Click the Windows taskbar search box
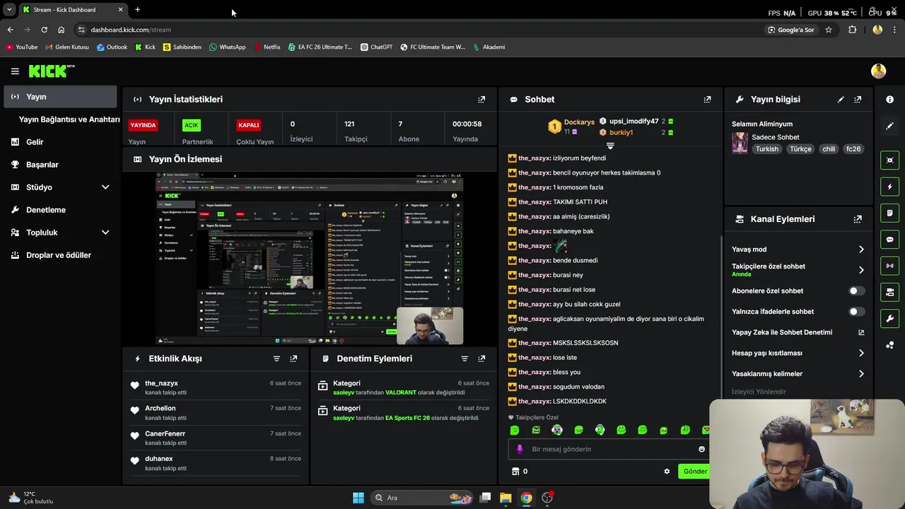905x509 pixels. [x=423, y=498]
